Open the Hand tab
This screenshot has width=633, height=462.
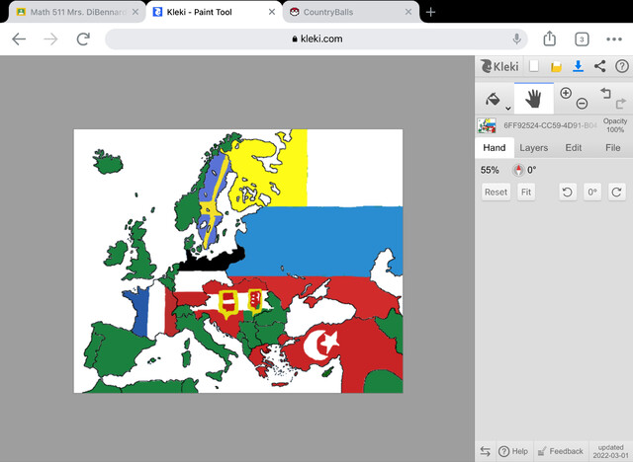pos(495,148)
